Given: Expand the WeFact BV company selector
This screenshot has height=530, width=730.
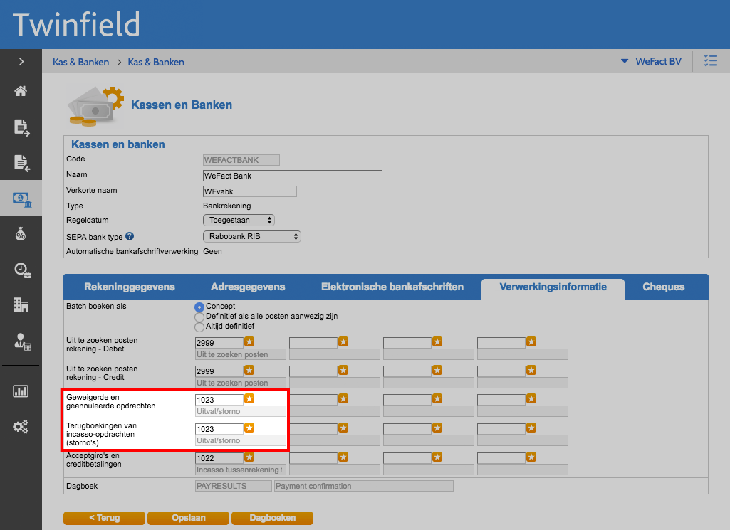Looking at the screenshot, I should 651,62.
